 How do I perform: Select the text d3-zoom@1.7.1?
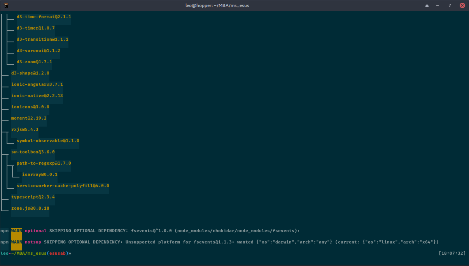34,62
